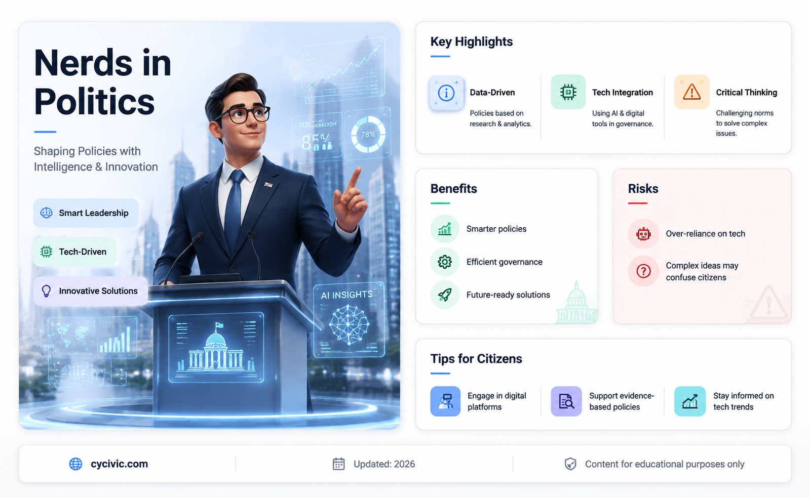Image resolution: width=810 pixels, height=498 pixels.
Task: Click the Data-Driven info icon
Action: tap(446, 93)
